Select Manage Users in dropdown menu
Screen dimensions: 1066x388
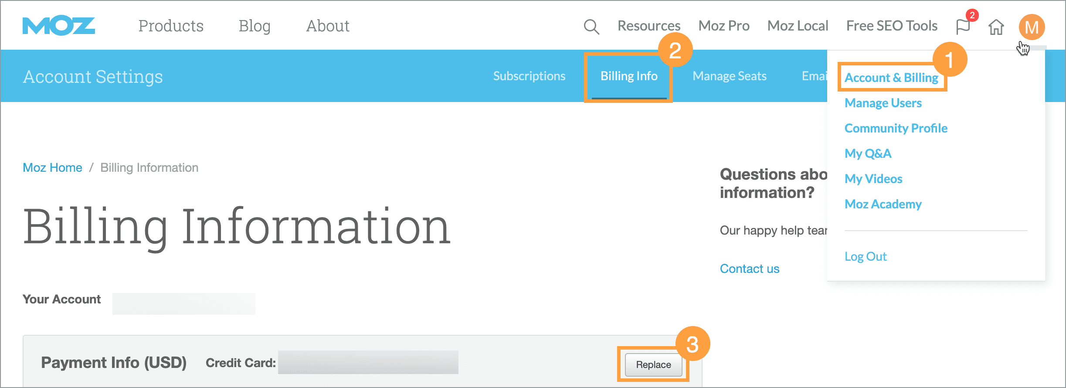coord(883,103)
